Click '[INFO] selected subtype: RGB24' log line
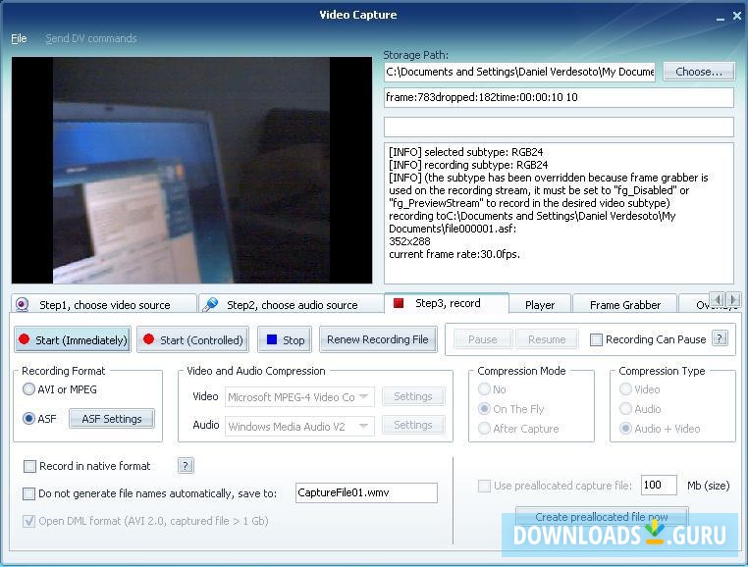Image resolution: width=748 pixels, height=567 pixels. pos(466,152)
